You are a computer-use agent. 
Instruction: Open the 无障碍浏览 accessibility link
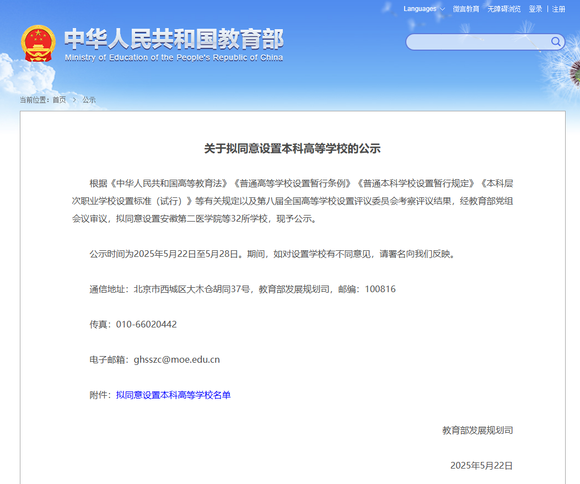[x=504, y=9]
